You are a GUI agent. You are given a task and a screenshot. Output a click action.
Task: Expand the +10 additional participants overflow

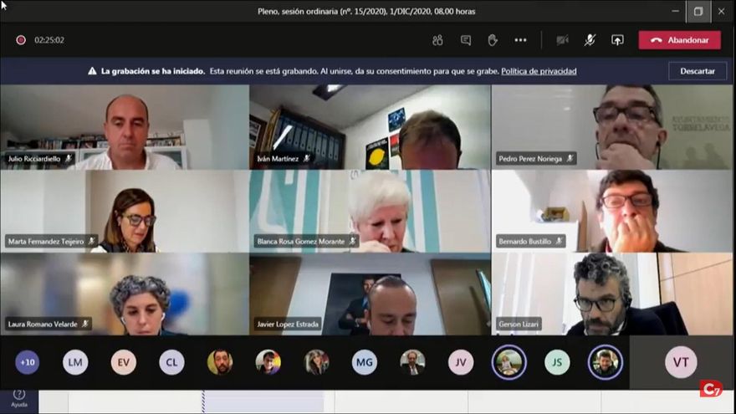pyautogui.click(x=28, y=362)
